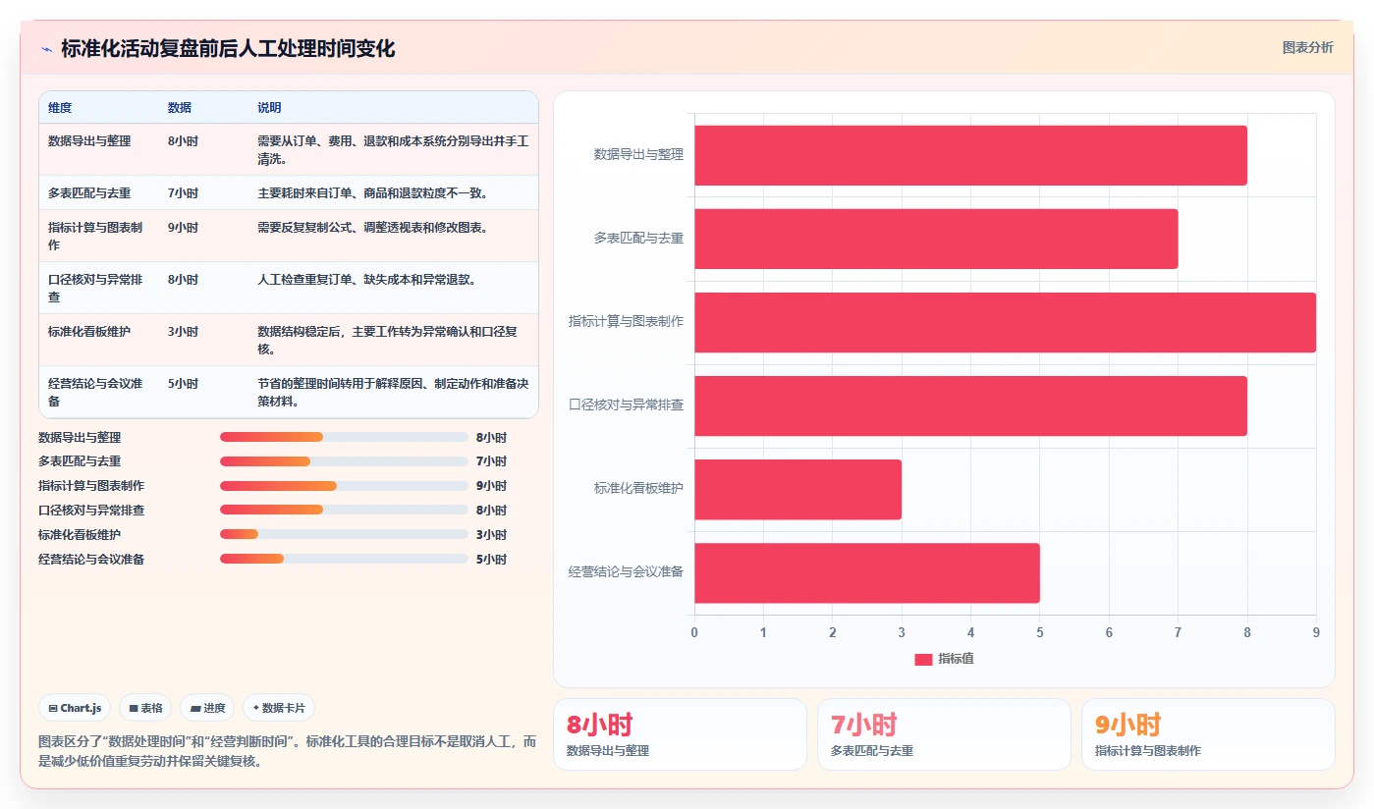Image resolution: width=1374 pixels, height=809 pixels.
Task: Select the 表格 tag chip
Action: click(x=145, y=708)
